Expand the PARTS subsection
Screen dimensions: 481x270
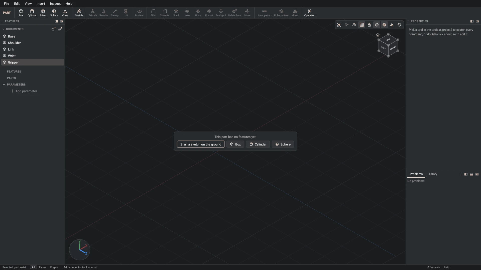[x=12, y=78]
